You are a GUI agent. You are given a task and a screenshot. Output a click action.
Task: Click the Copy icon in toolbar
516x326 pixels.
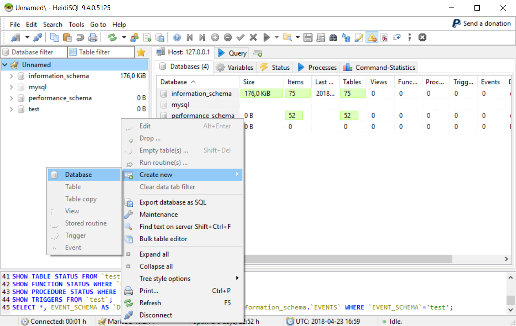tap(55, 38)
